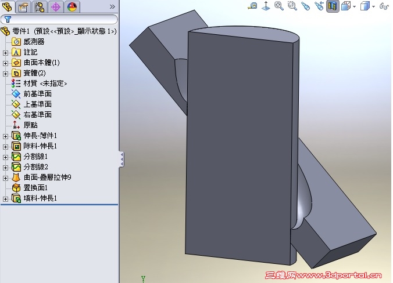
Task: Select the 曲面-疊層拉伸9 loft icon
Action: coord(16,177)
